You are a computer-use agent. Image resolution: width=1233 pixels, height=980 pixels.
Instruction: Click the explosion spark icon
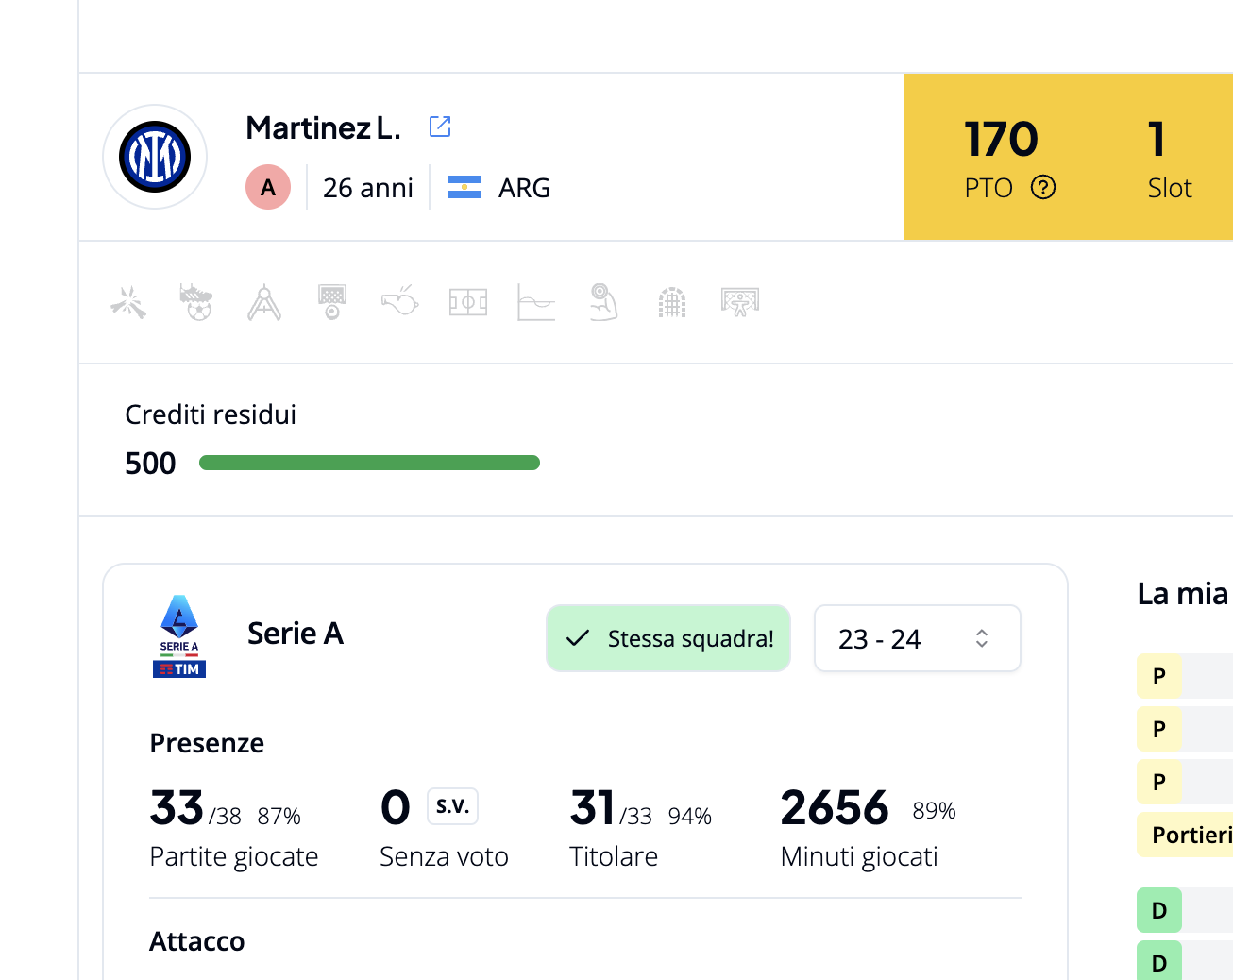[128, 302]
